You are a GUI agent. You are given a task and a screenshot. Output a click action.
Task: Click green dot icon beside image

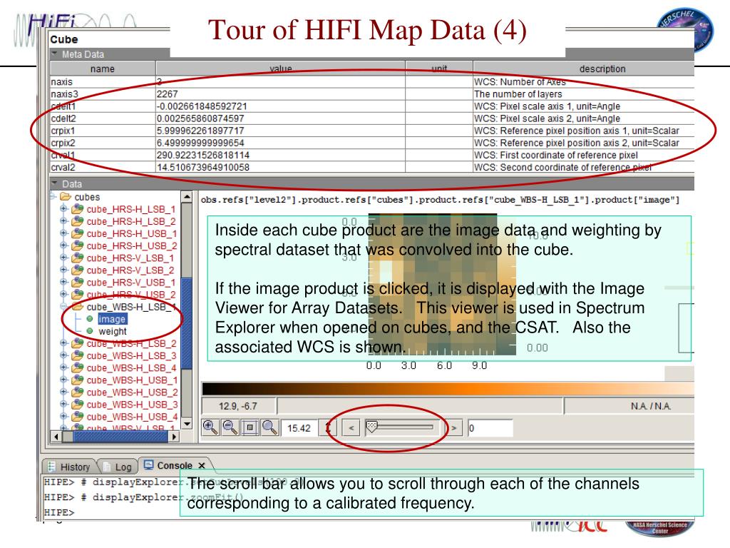tap(90, 319)
